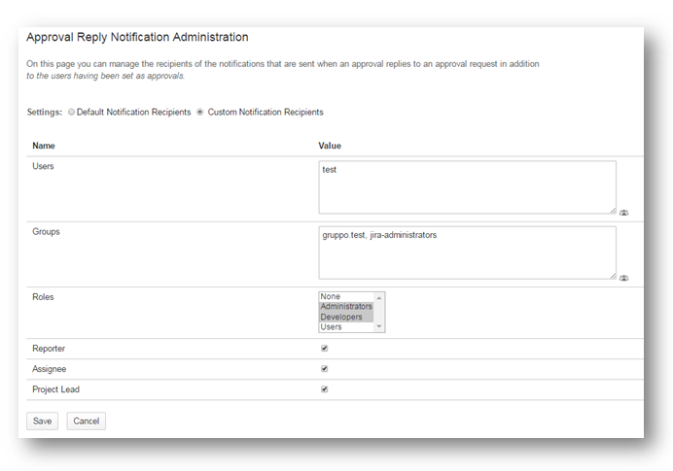The image size is (673, 471).
Task: Select None in the Roles list
Action: point(345,296)
